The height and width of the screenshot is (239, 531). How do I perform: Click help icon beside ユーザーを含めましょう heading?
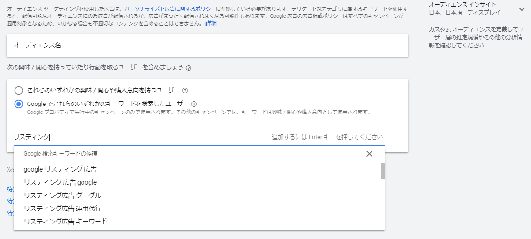click(189, 67)
